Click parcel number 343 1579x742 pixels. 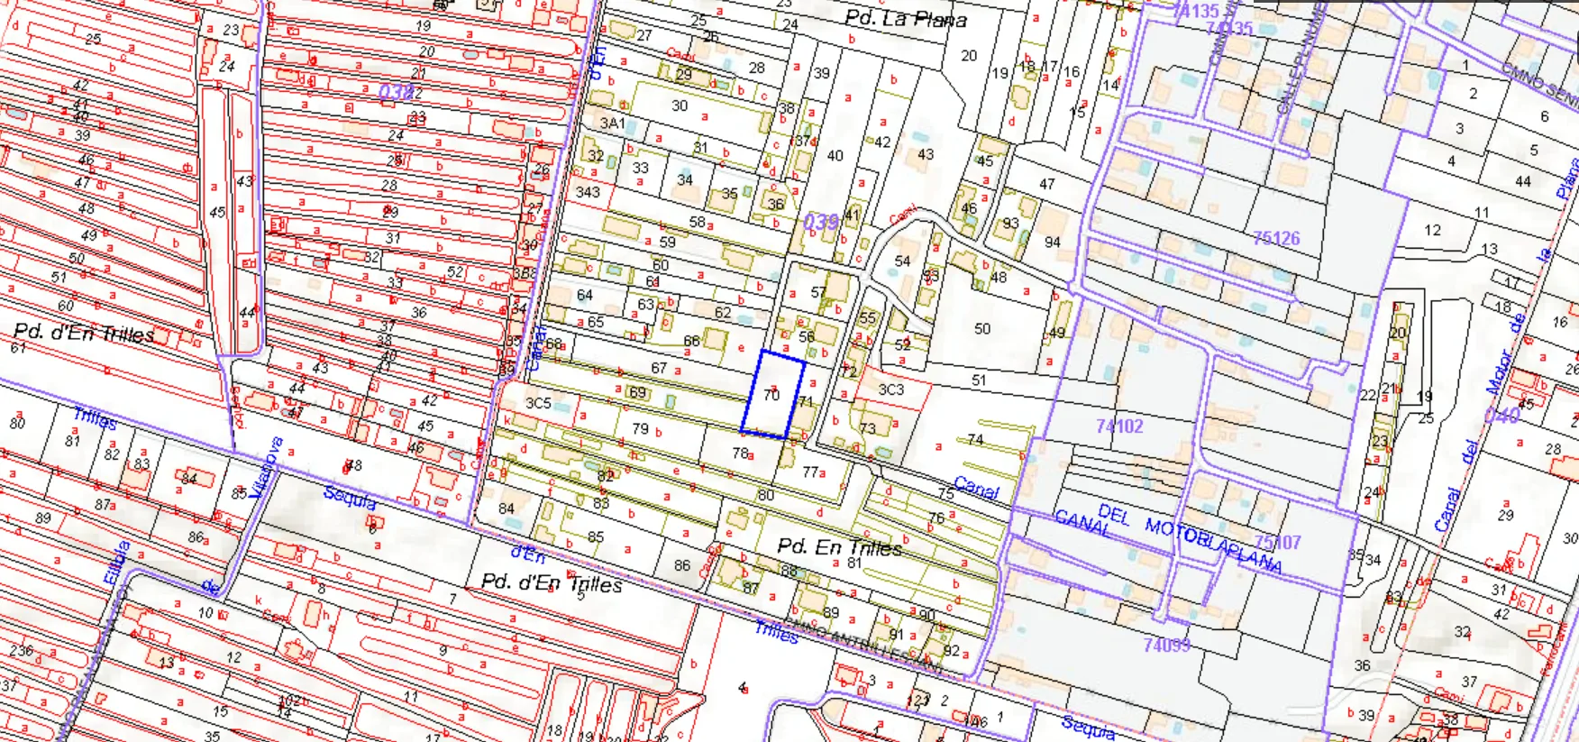point(588,192)
